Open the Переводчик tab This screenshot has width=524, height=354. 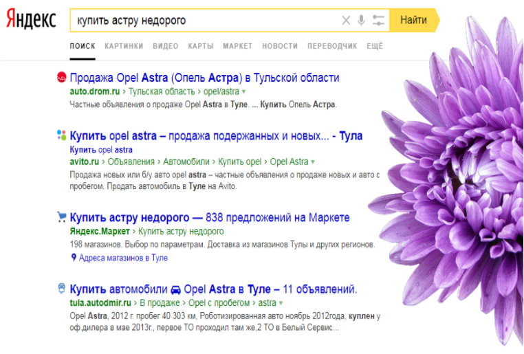[332, 46]
